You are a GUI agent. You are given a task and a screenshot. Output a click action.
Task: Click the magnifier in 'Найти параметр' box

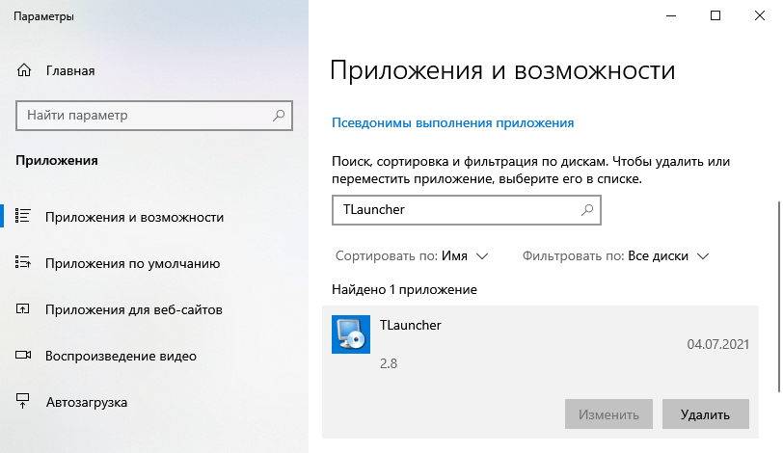click(279, 116)
